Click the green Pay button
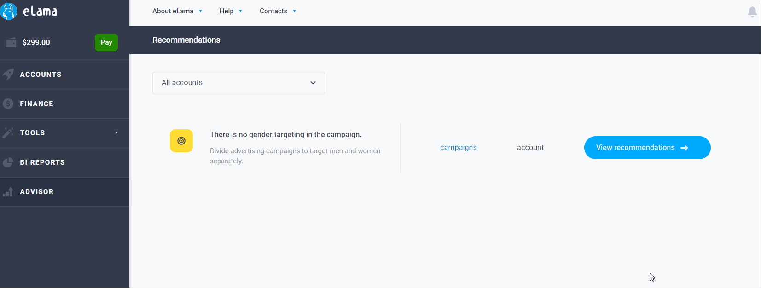 point(106,42)
